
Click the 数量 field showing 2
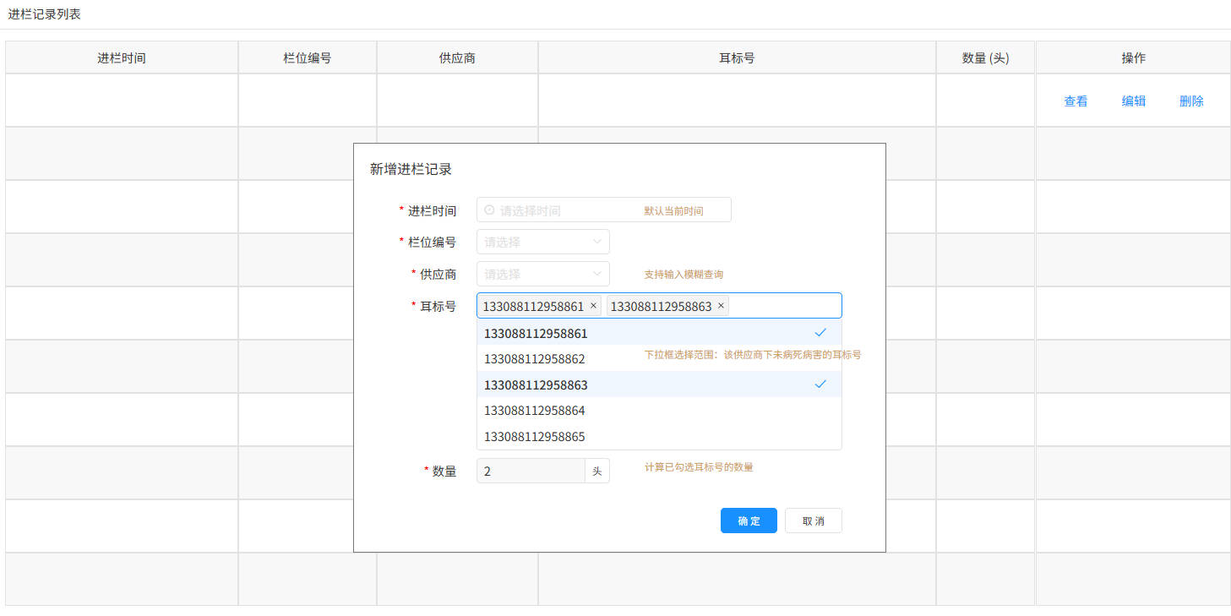pyautogui.click(x=531, y=471)
